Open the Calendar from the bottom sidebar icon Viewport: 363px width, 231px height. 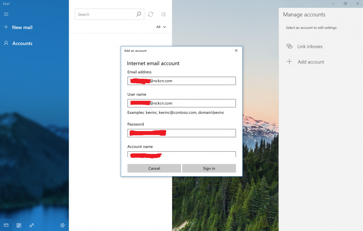click(18, 225)
